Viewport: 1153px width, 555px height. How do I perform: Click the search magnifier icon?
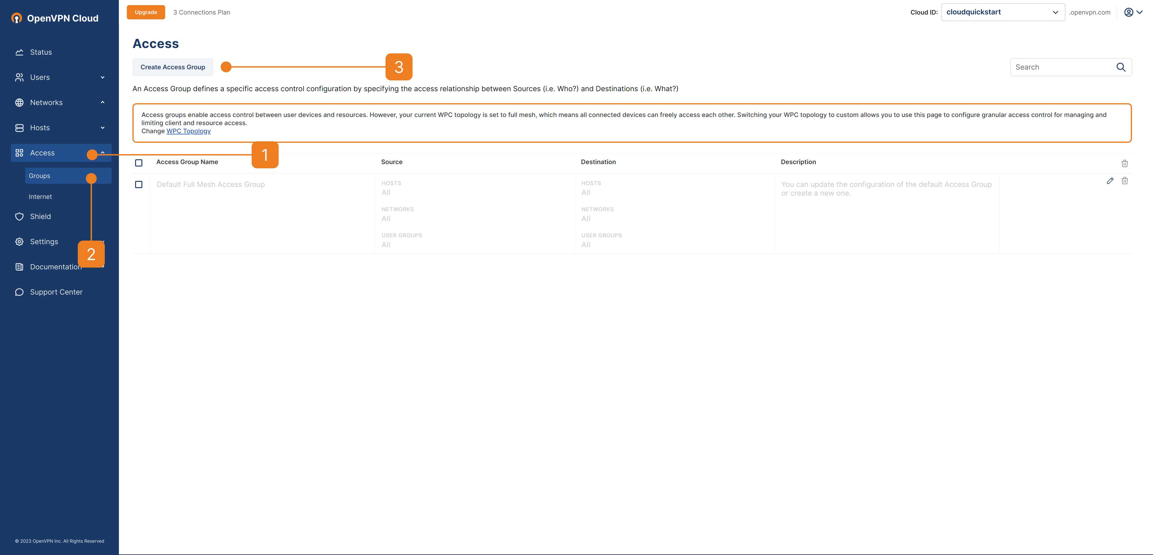[1121, 67]
